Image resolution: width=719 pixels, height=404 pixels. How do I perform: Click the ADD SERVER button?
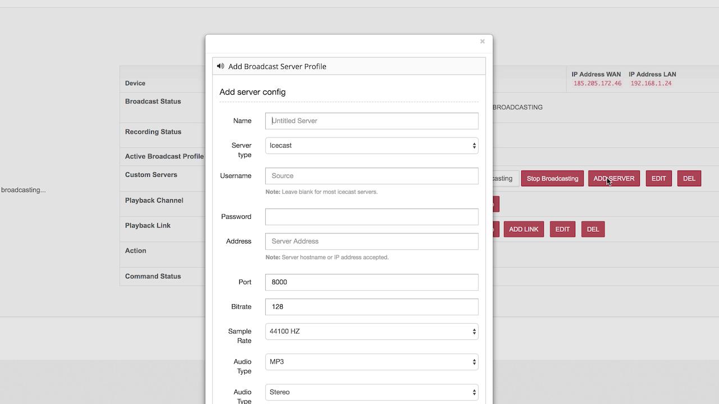pyautogui.click(x=614, y=178)
